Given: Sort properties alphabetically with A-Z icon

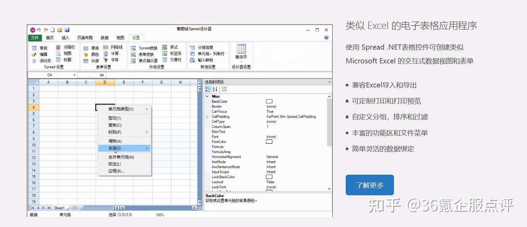Looking at the screenshot, I should pos(215,89).
